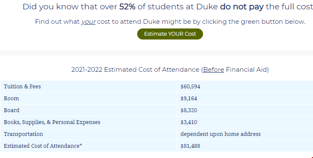The height and width of the screenshot is (158, 313).
Task: Click the Find out what your cost sentence
Action: 170,22
